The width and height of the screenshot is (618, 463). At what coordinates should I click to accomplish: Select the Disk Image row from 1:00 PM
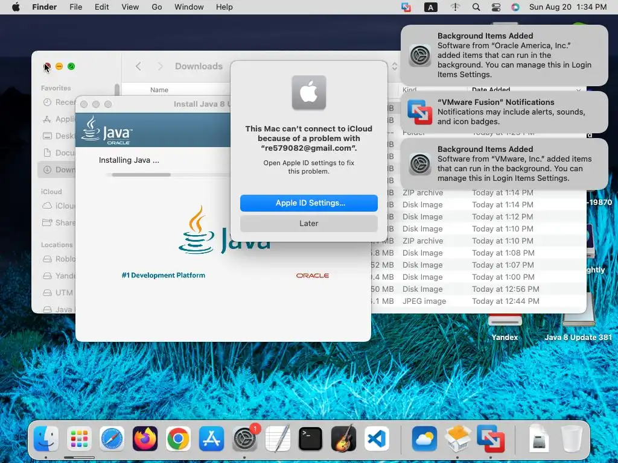479,277
